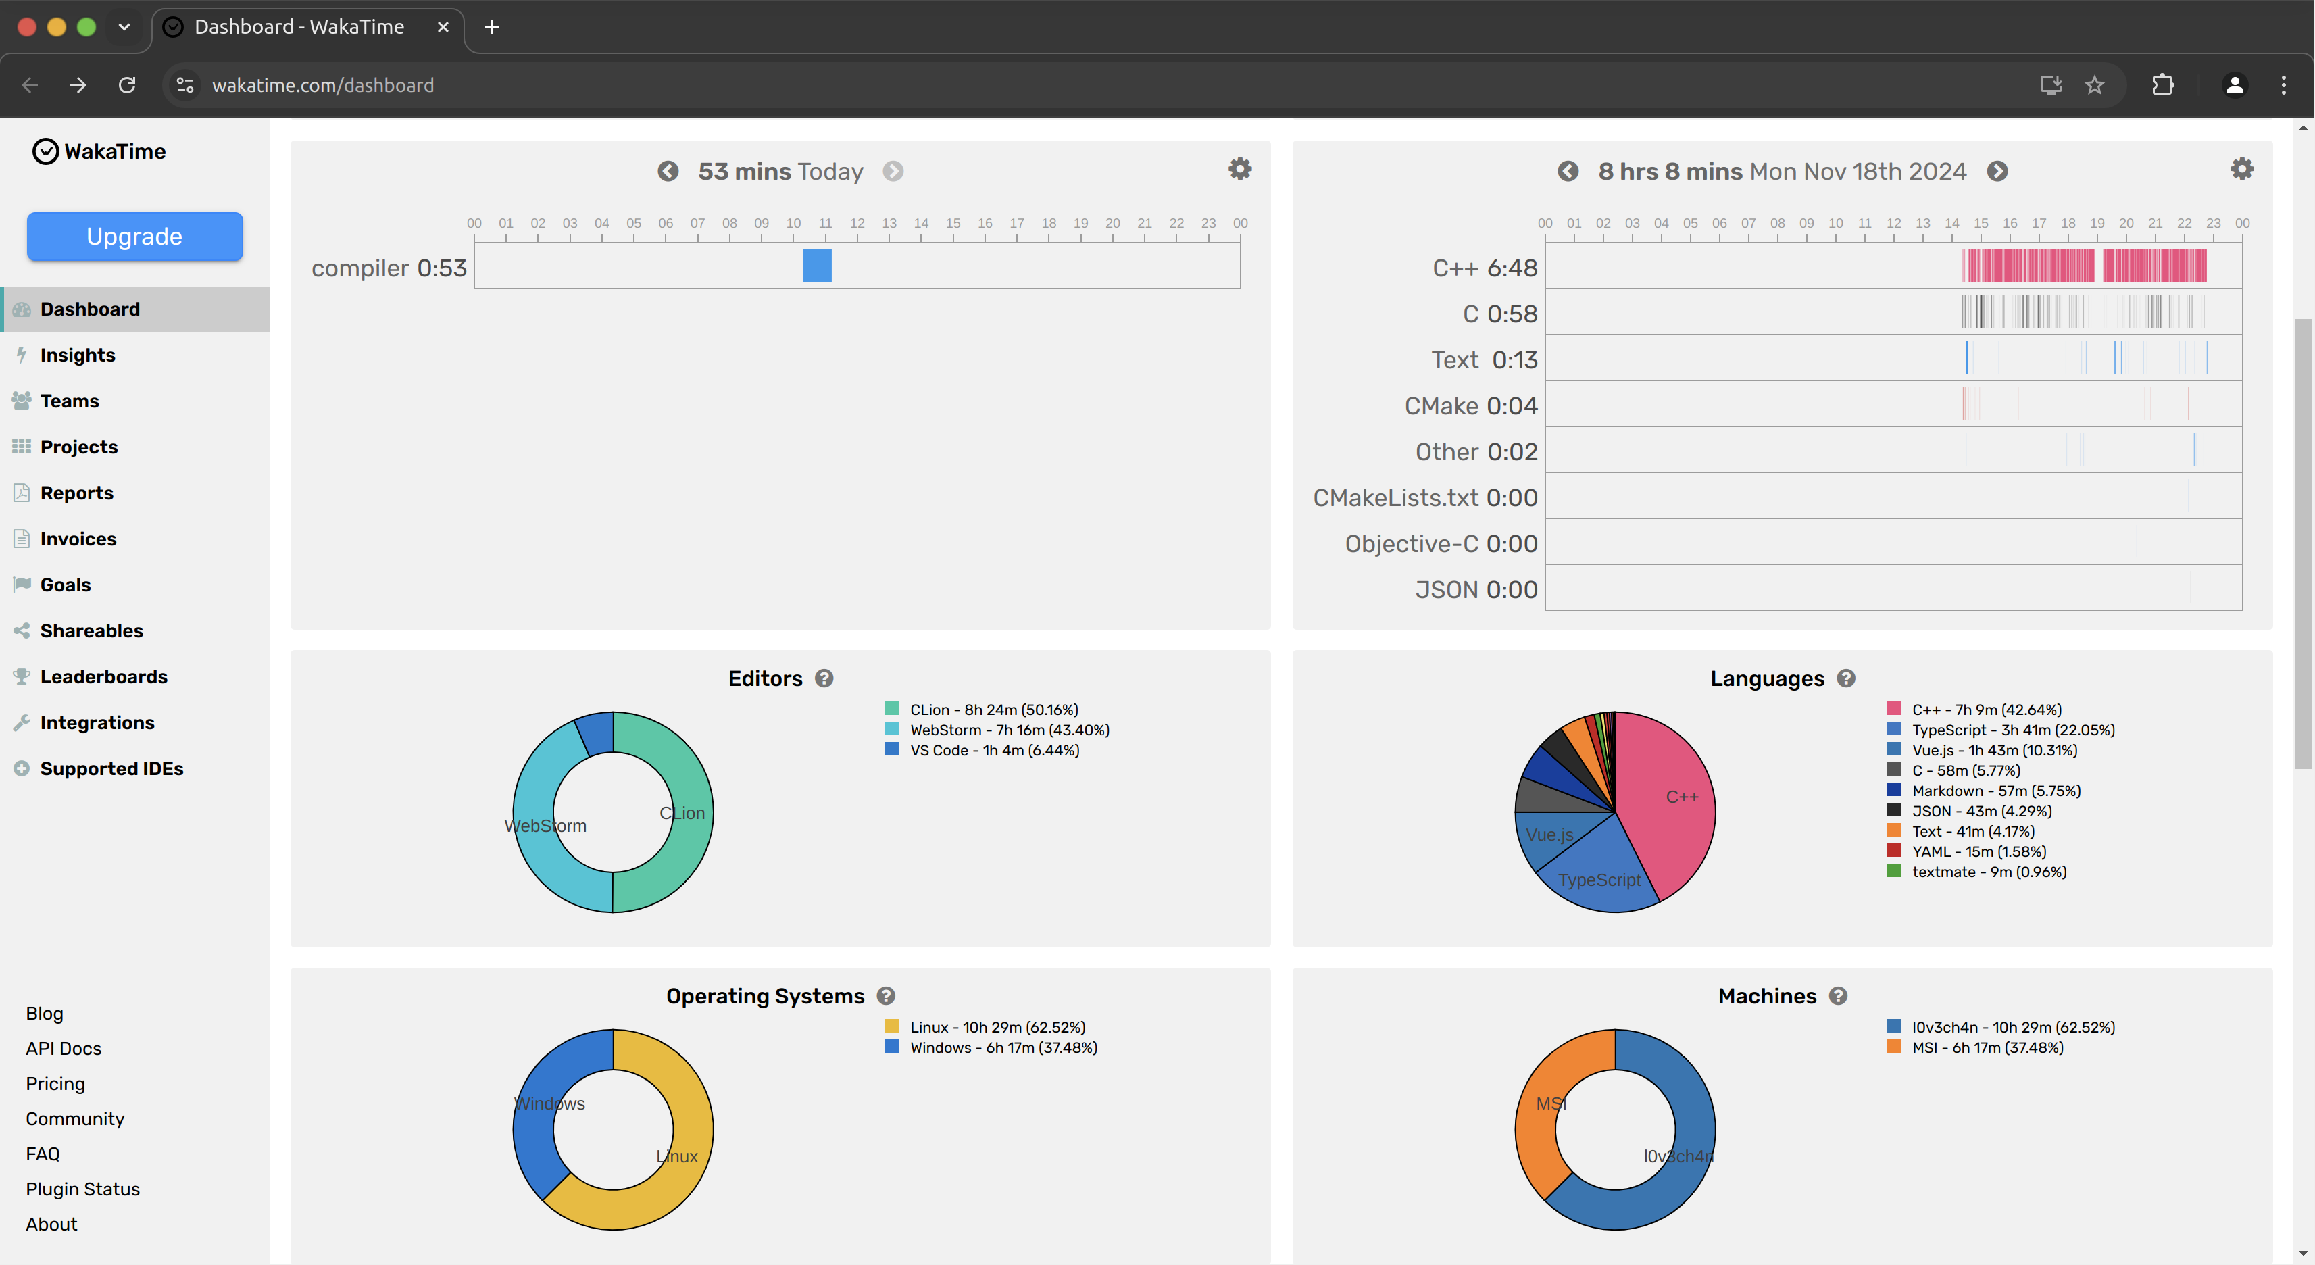Open settings gear on Today chart
Viewport: 2315px width, 1265px height.
pyautogui.click(x=1239, y=169)
